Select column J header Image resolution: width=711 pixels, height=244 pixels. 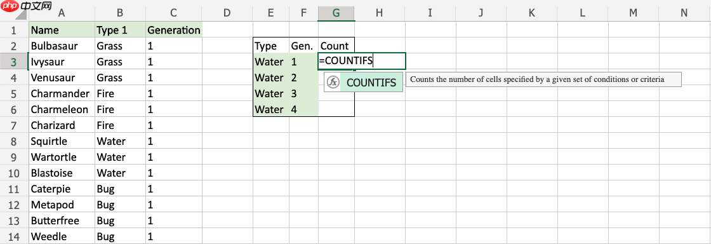[x=481, y=13]
